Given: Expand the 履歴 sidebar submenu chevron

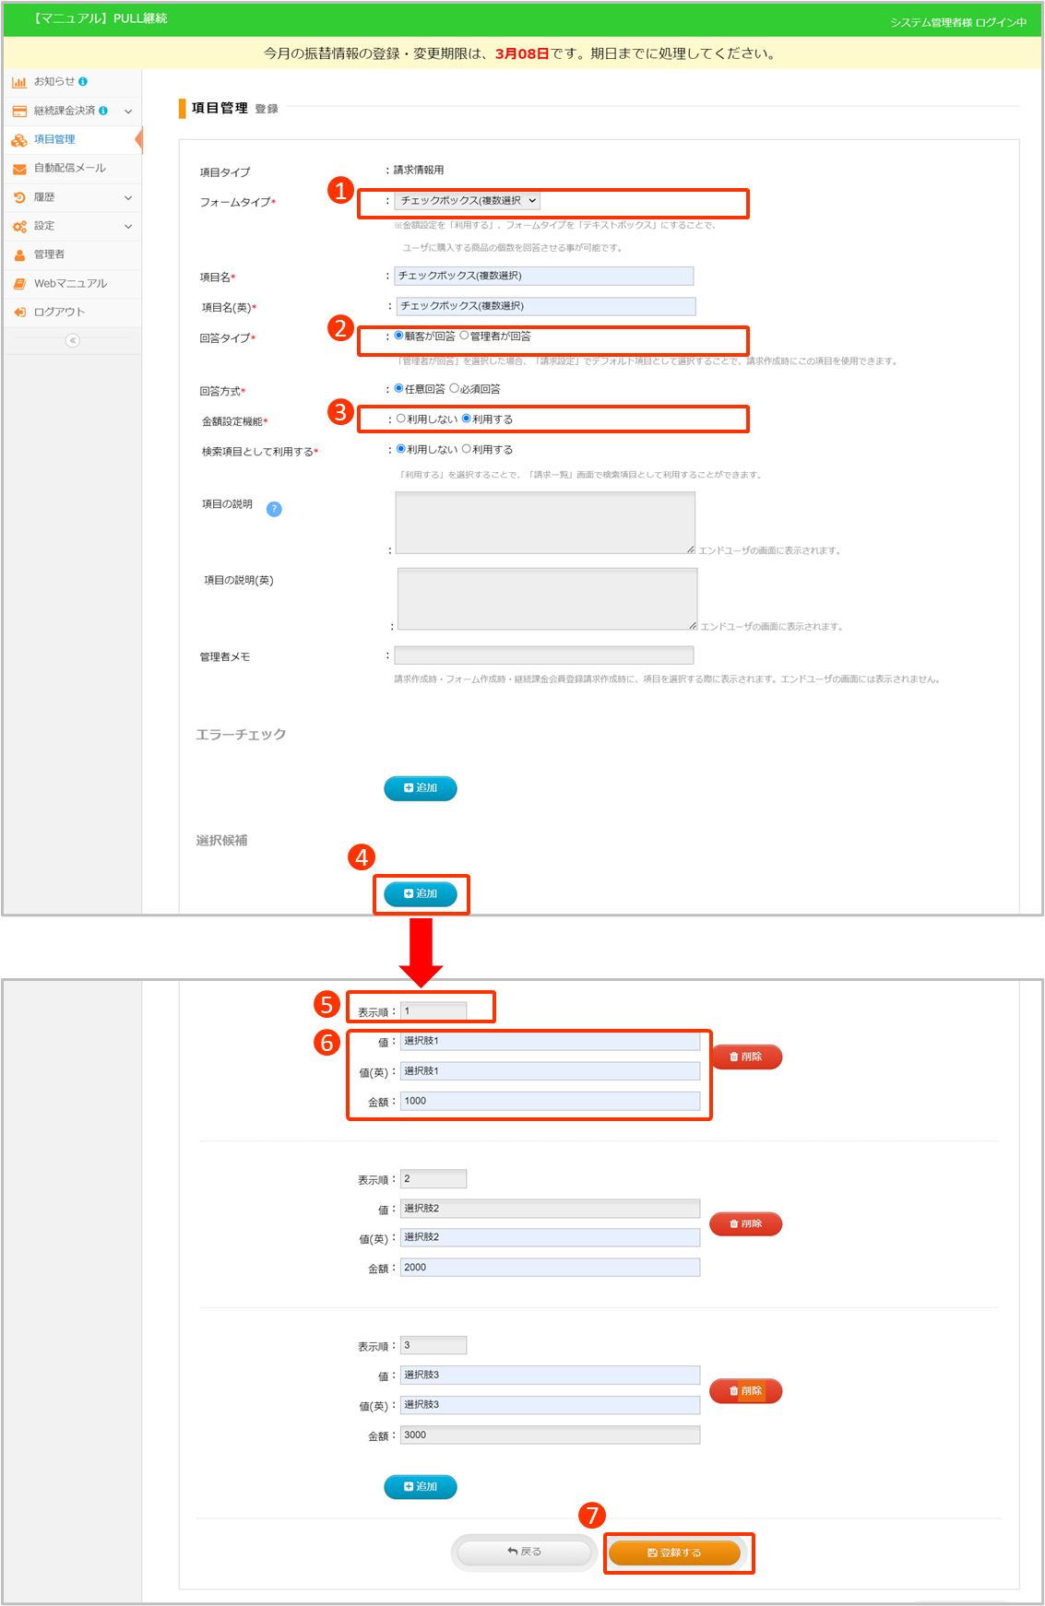Looking at the screenshot, I should [128, 197].
